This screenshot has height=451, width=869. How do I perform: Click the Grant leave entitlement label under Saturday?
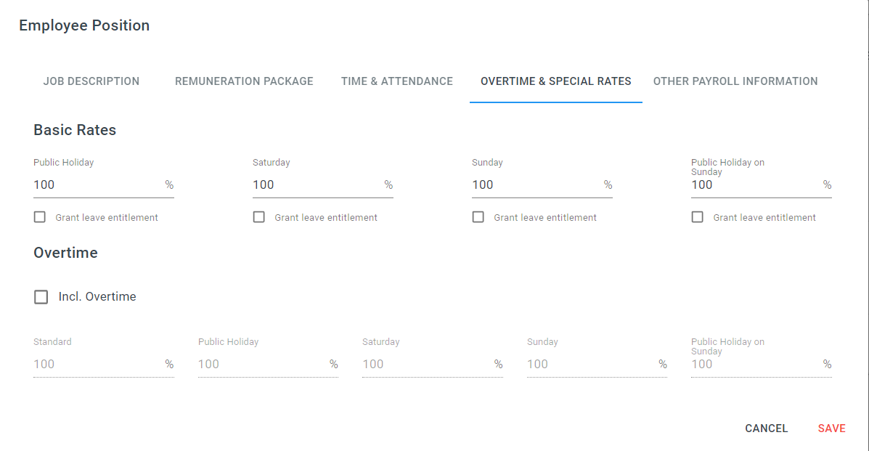tap(326, 217)
